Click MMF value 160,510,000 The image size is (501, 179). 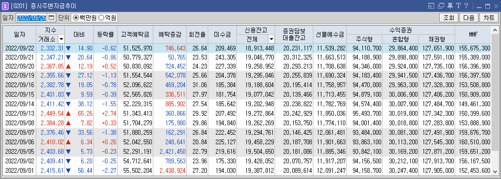pos(474,142)
